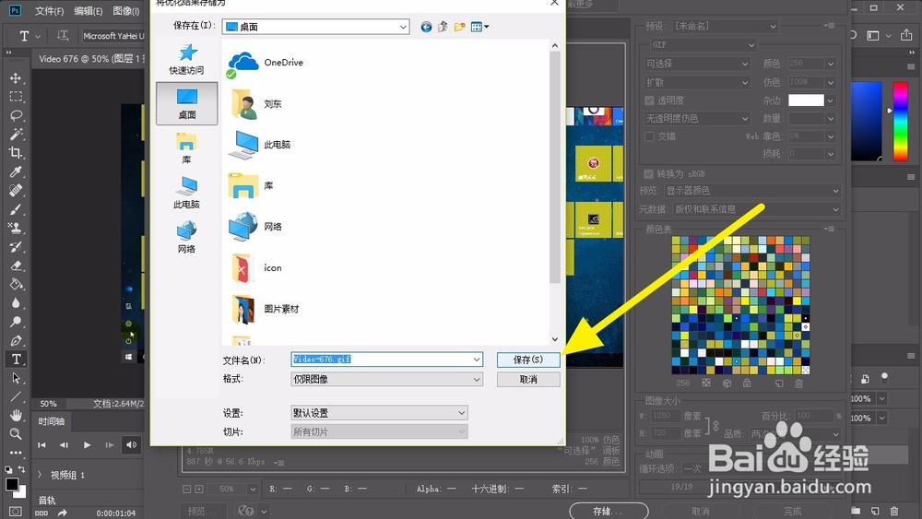Select the Blur tool
Viewport: 922px width, 519px height.
click(x=16, y=303)
